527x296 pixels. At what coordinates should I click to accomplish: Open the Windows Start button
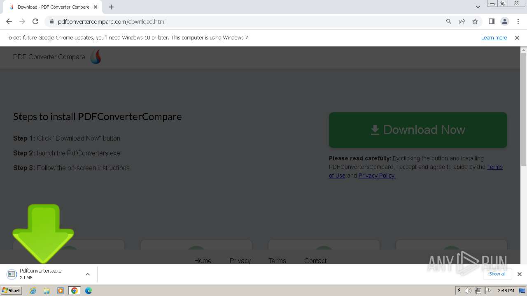coord(11,290)
